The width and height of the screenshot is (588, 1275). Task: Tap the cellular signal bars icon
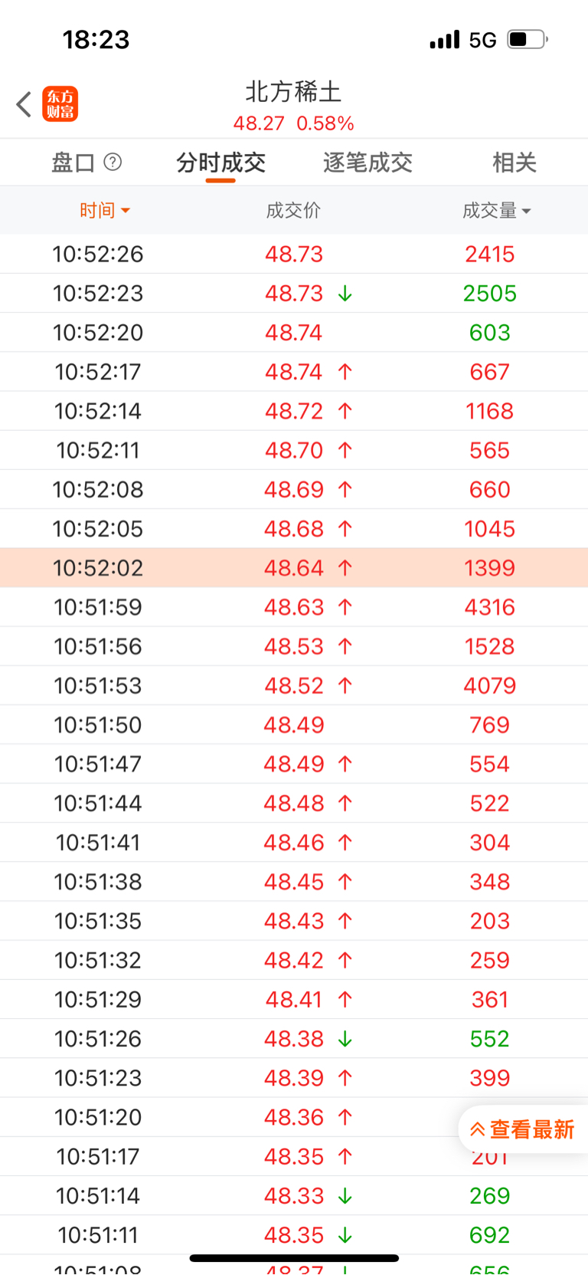click(445, 39)
